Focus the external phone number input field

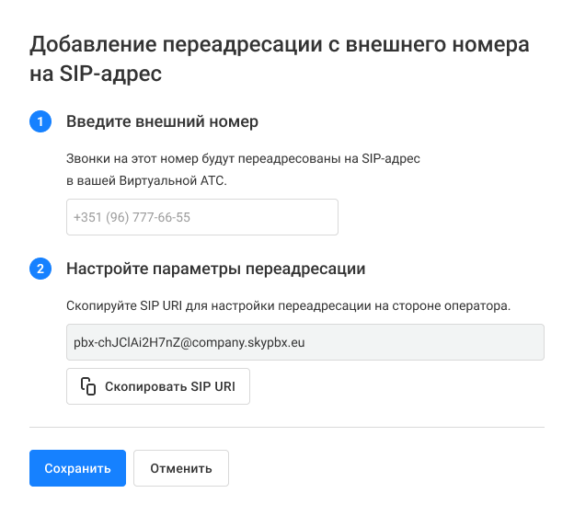(202, 217)
